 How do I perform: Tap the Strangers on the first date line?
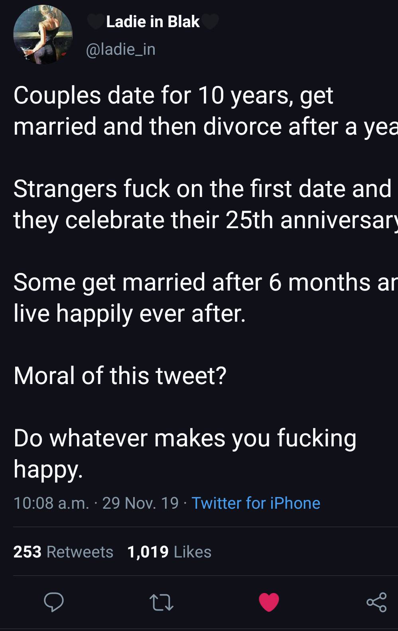(x=202, y=189)
